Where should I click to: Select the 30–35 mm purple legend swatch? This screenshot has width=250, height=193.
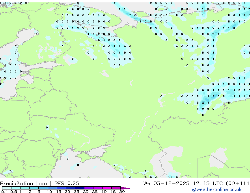click(x=89, y=188)
